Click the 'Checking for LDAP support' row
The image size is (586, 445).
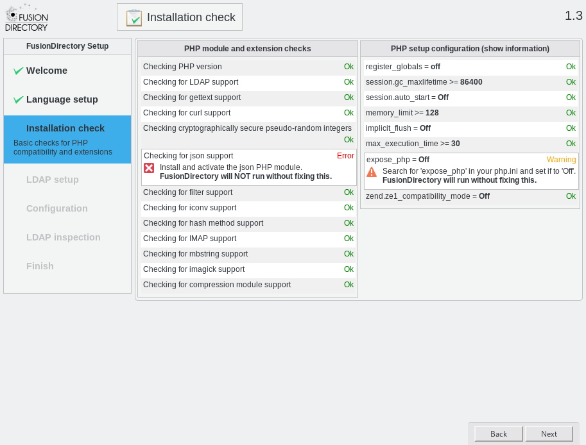(x=248, y=82)
